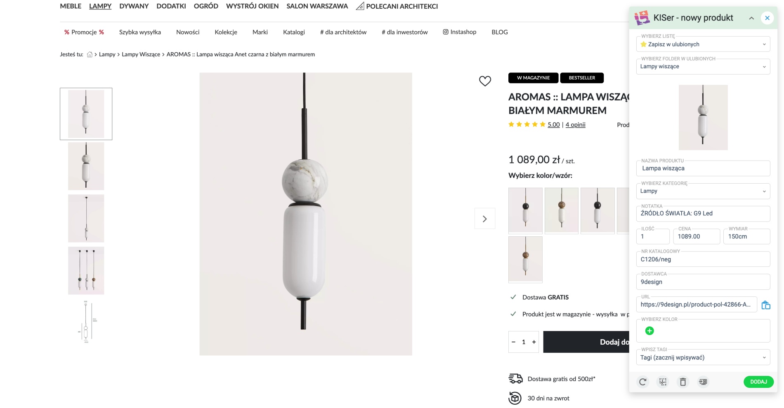Open the '4 opinii' reviews link
The width and height of the screenshot is (784, 408).
pyautogui.click(x=575, y=125)
